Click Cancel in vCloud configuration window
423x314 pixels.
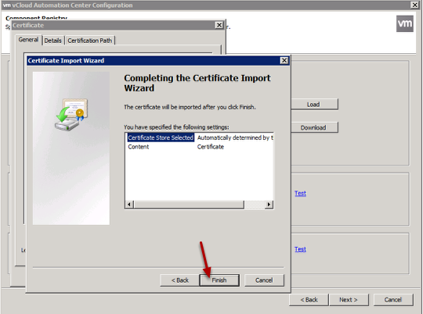(393, 300)
